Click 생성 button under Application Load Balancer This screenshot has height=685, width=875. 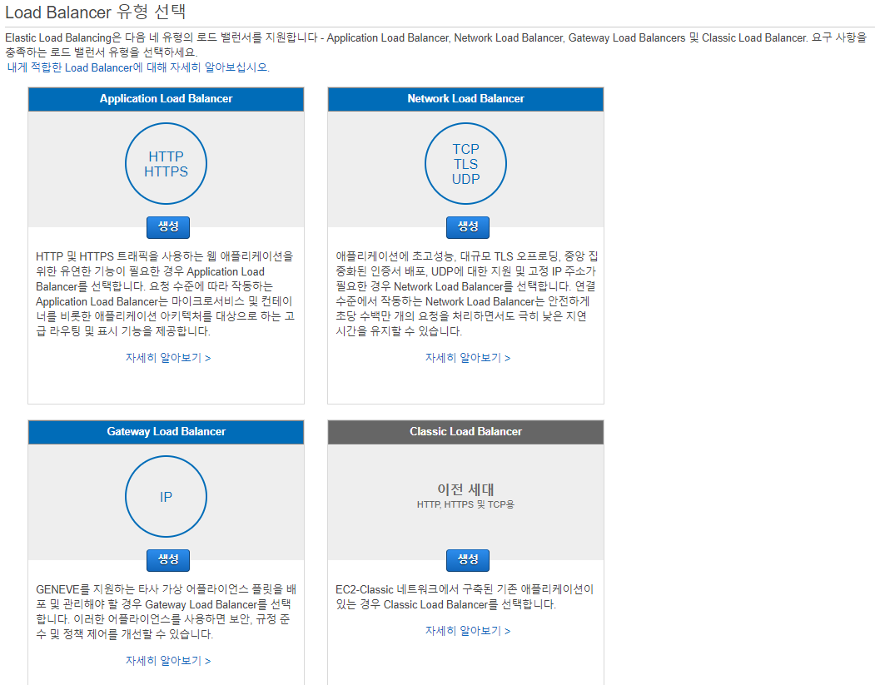[168, 227]
